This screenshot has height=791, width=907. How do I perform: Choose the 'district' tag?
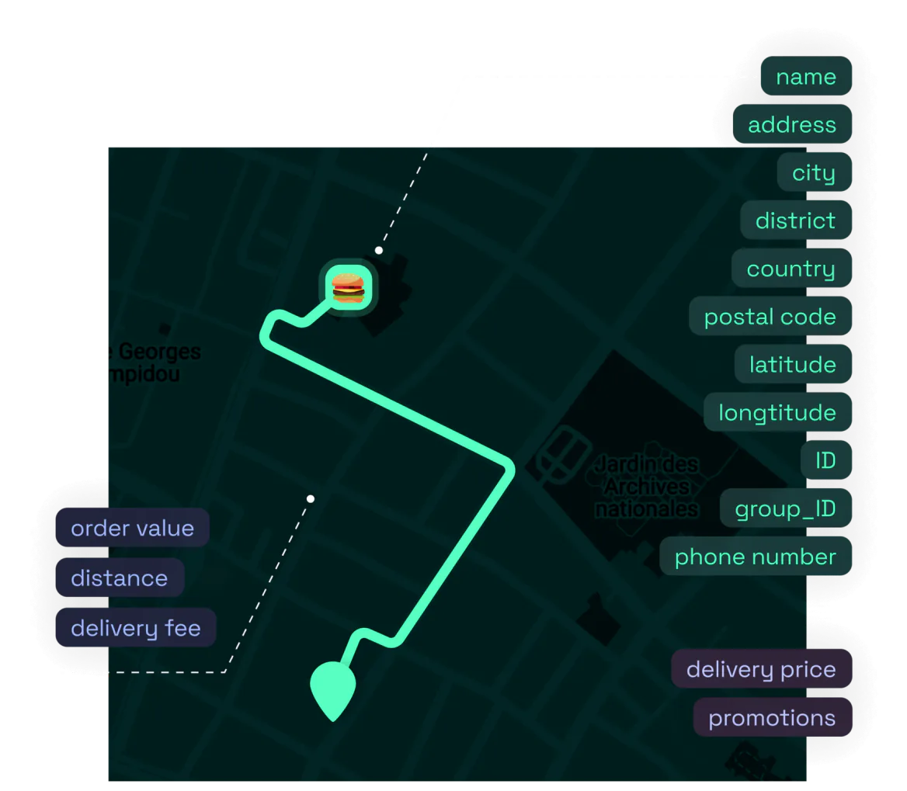click(795, 220)
